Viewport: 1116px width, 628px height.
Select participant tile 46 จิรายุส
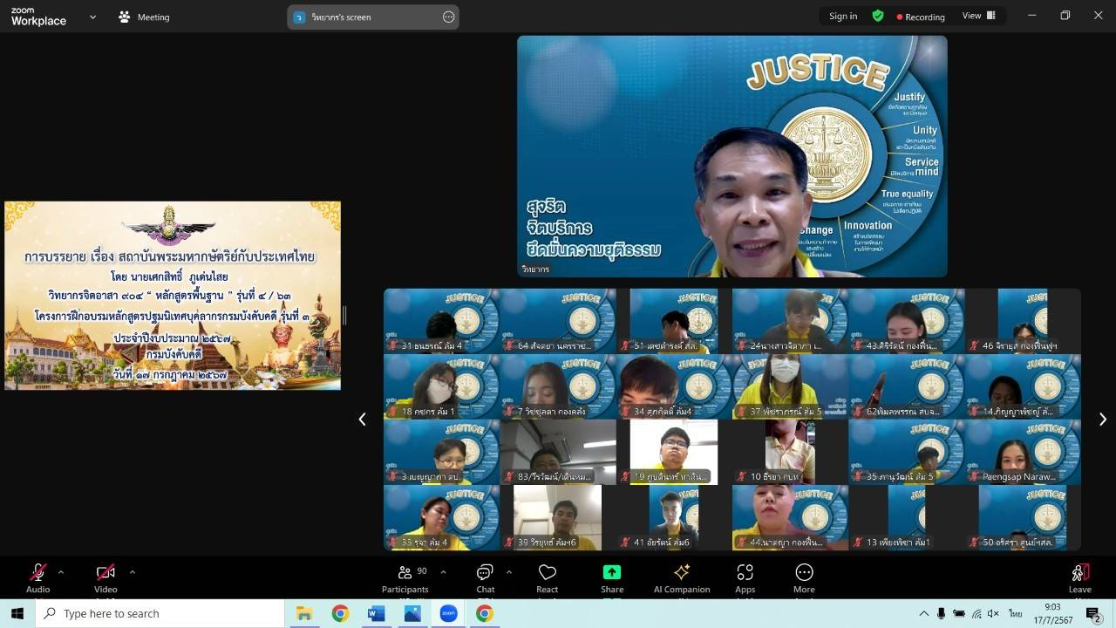pyautogui.click(x=1023, y=321)
